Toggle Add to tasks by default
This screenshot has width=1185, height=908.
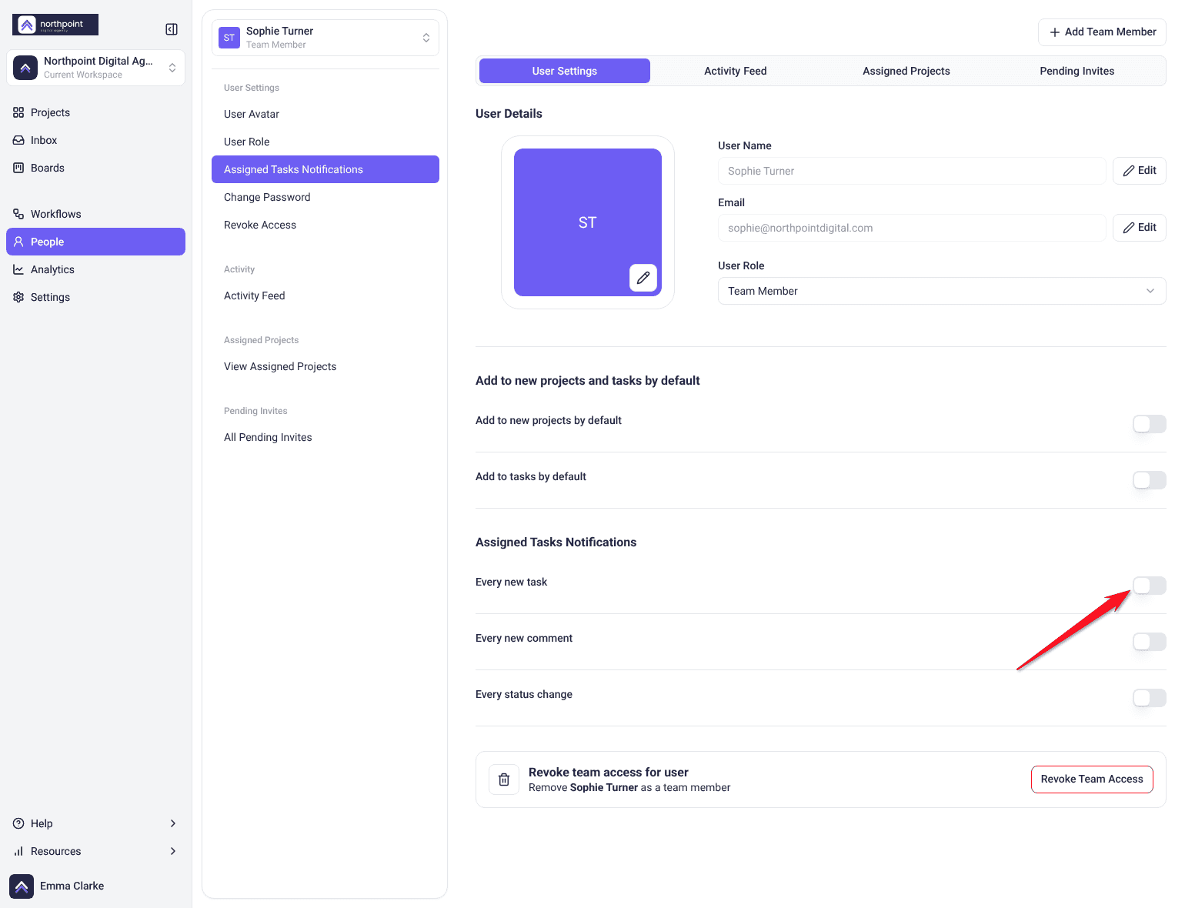1150,480
